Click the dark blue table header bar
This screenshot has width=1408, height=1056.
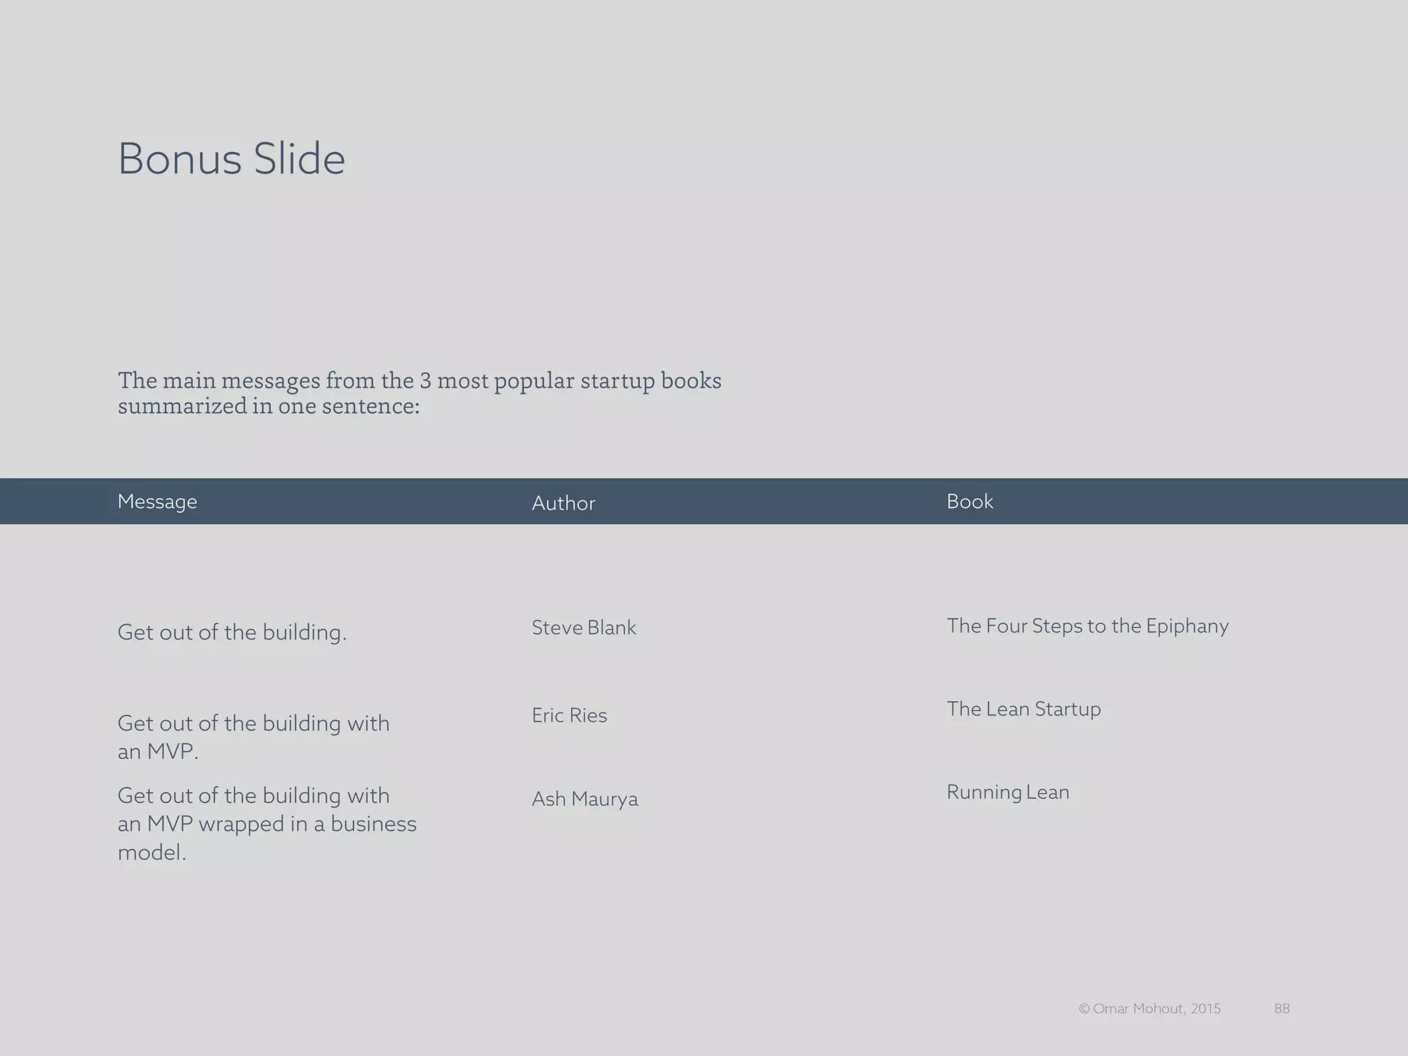[x=704, y=501]
